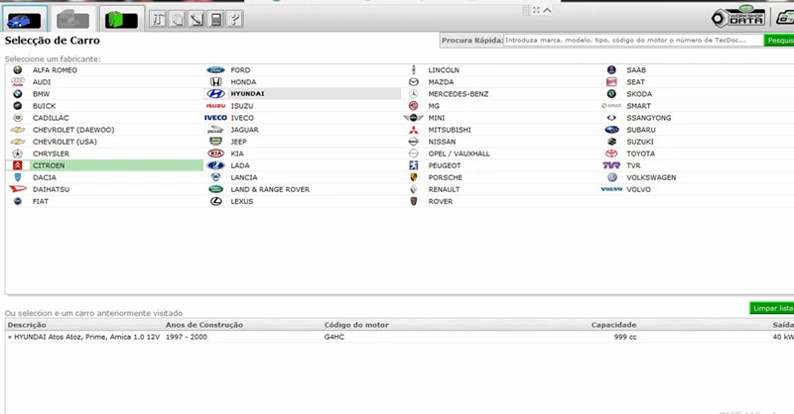Screen dimensions: 794x414
Task: Choose ISUZU manufacturer
Action: tap(242, 106)
